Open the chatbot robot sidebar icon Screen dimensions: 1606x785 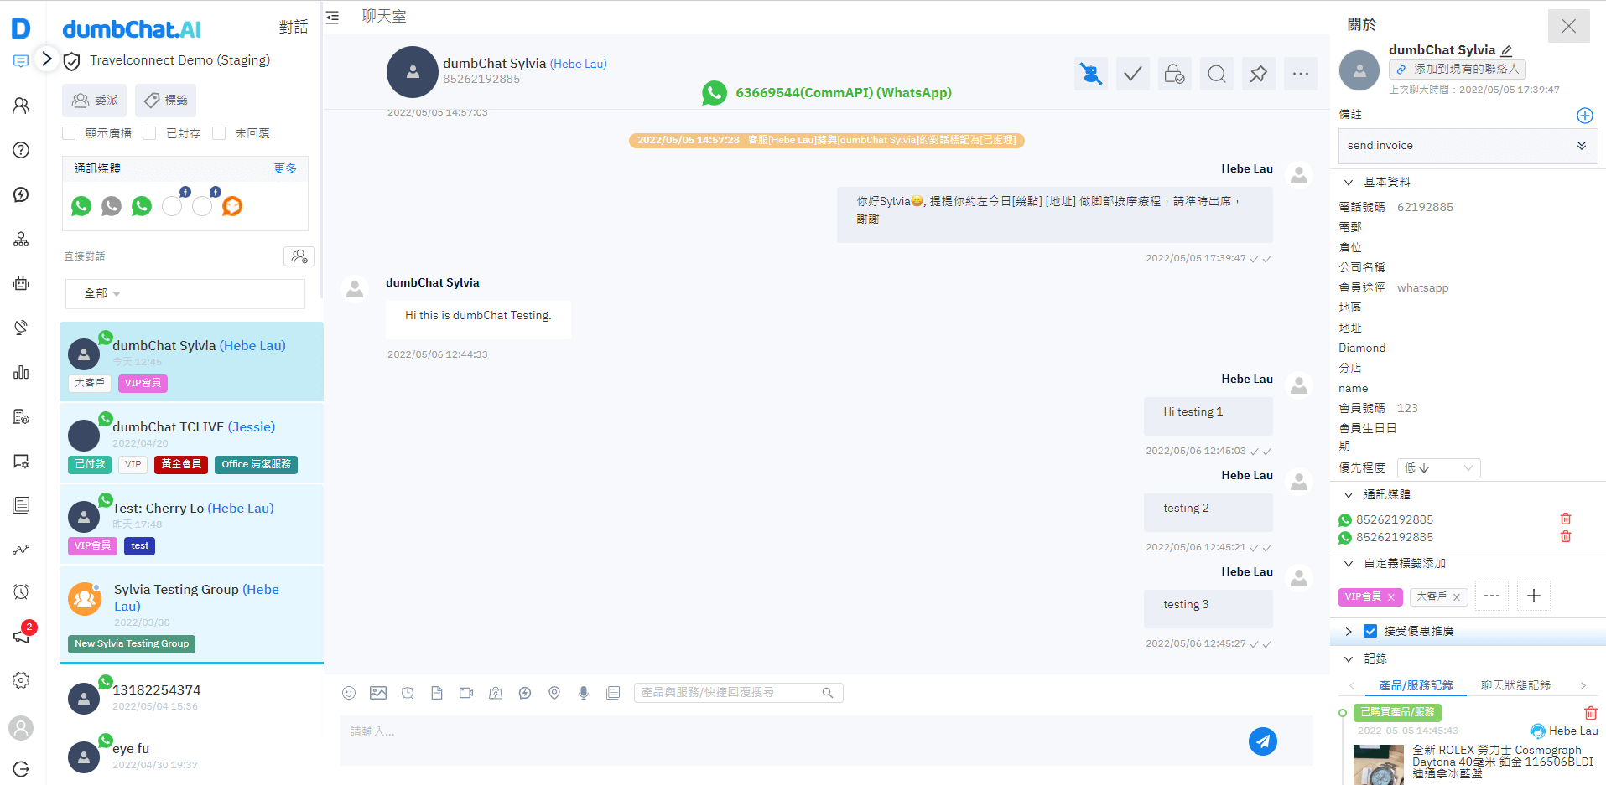point(21,283)
